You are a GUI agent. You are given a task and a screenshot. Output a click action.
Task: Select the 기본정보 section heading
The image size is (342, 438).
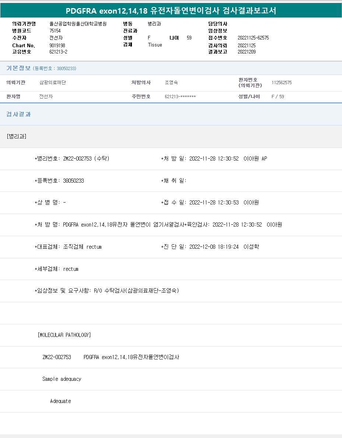[x=18, y=68]
